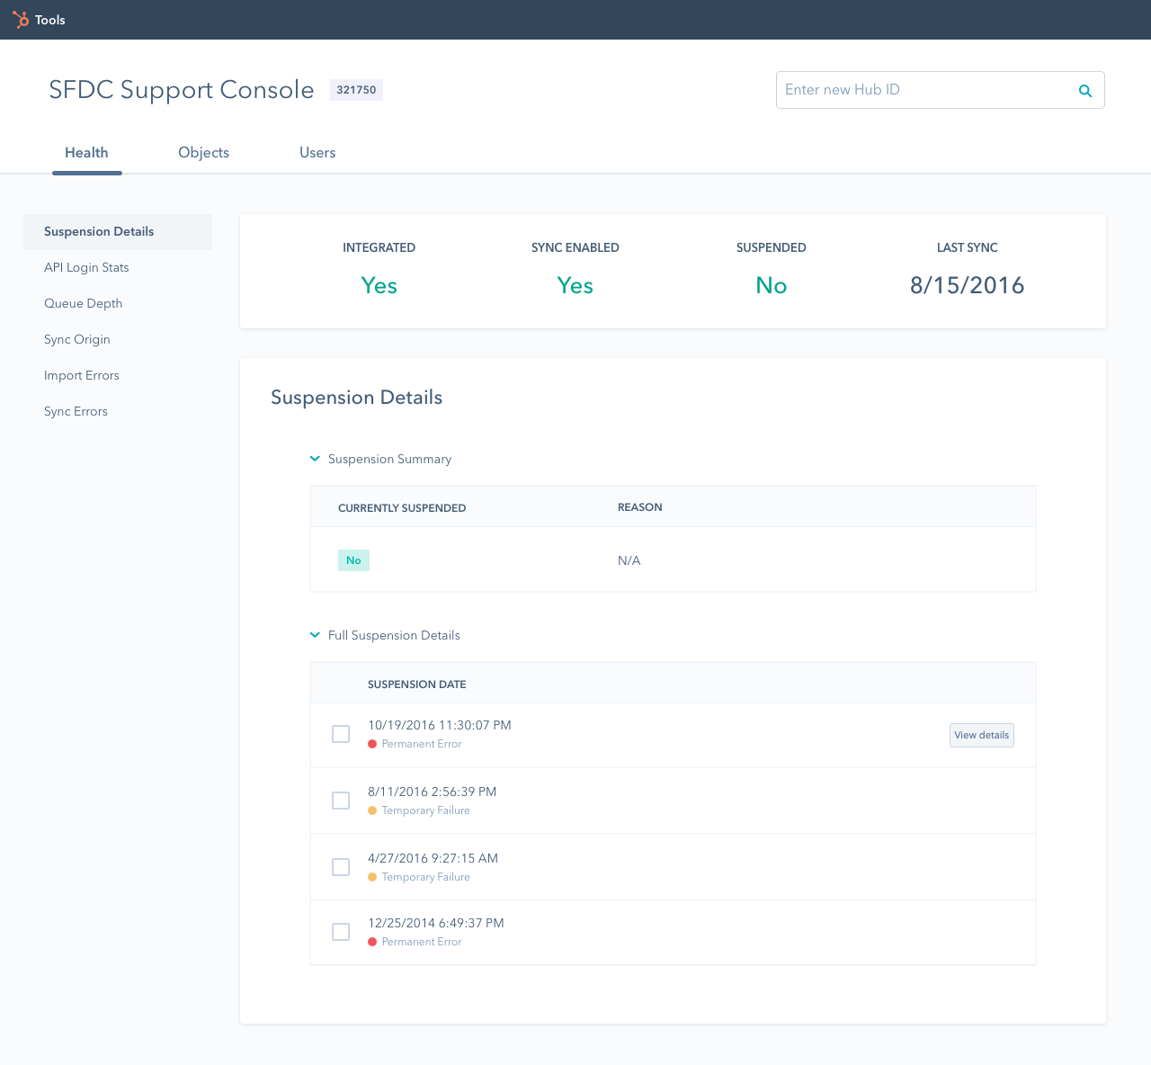Screen dimensions: 1151x1065
Task: Select Suspension Details in the sidebar
Action: (118, 232)
